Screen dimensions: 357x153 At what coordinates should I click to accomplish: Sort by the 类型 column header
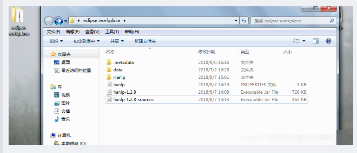[x=245, y=52]
